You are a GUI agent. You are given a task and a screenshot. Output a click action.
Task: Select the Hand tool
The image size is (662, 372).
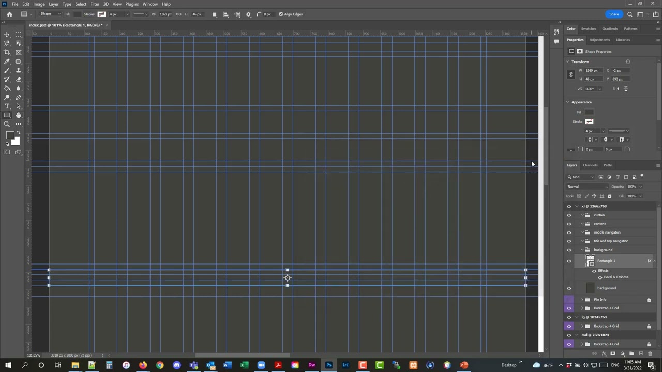click(19, 115)
